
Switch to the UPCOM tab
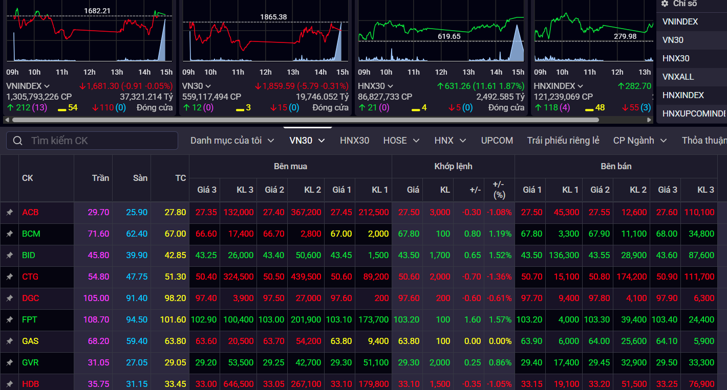(497, 140)
